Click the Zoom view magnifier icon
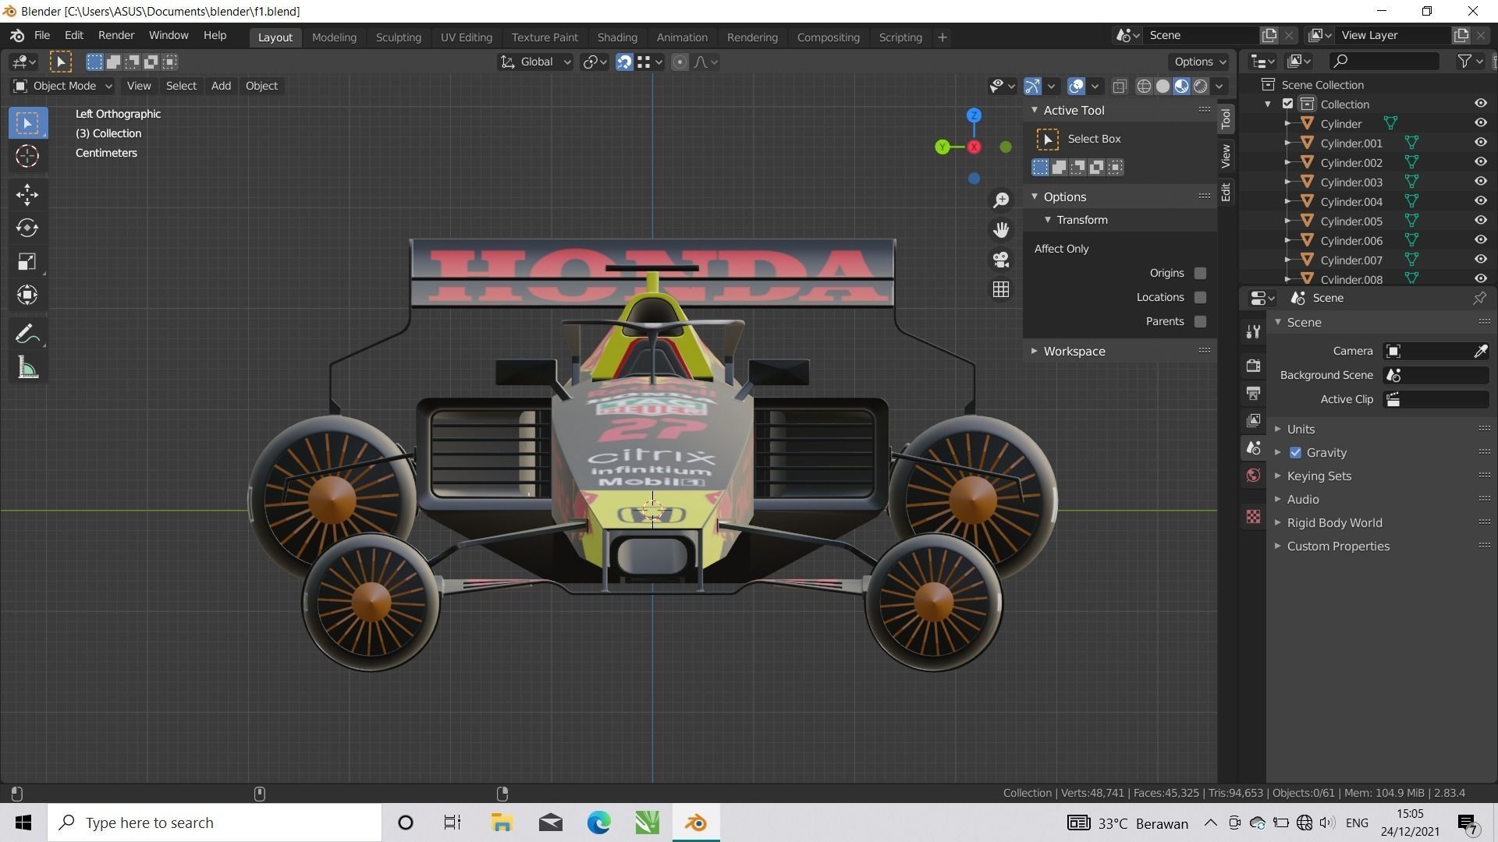 1001,200
